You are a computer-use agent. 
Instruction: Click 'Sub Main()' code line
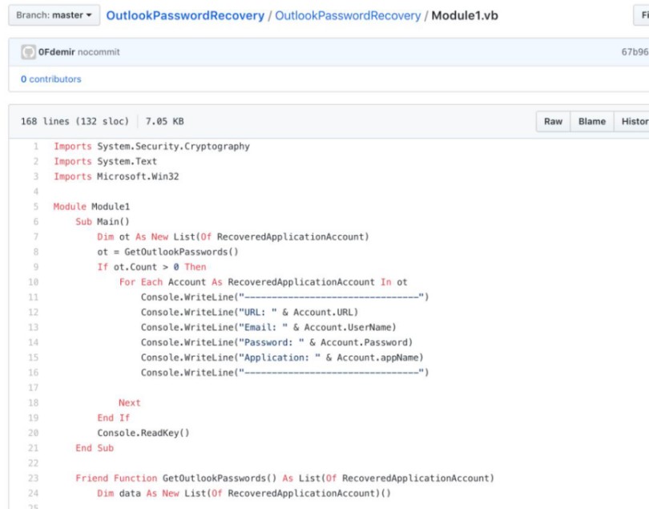(x=103, y=221)
